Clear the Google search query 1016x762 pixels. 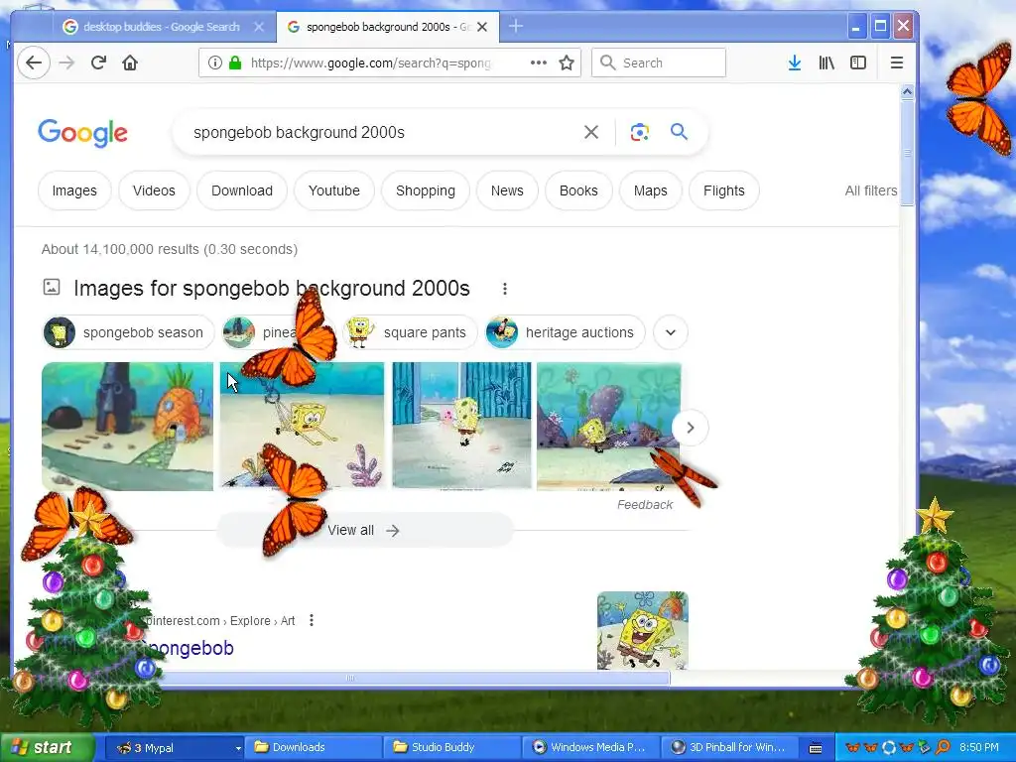coord(591,132)
